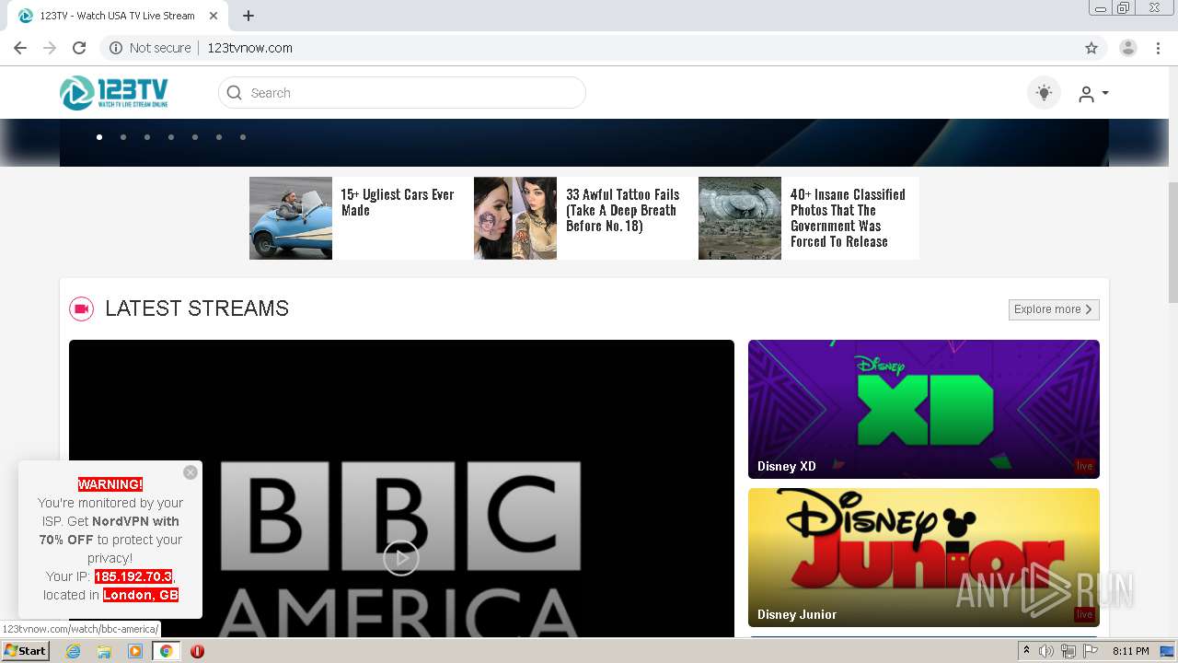Open the media player taskbar icon

135,651
